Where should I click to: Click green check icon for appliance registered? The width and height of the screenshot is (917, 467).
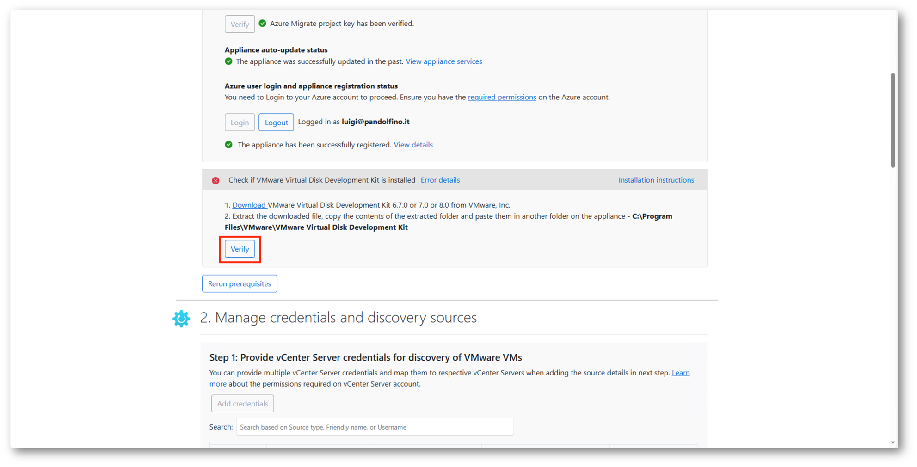pos(228,145)
